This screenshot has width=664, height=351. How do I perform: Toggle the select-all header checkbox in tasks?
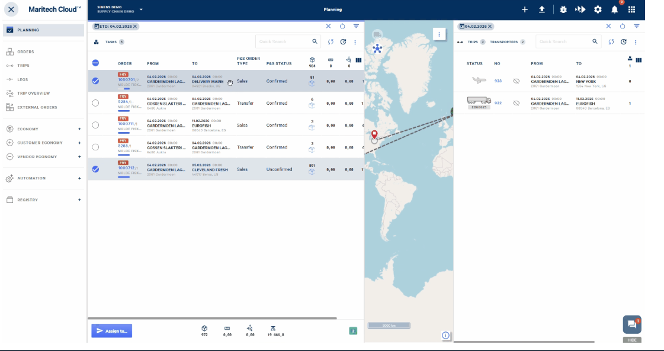(96, 63)
